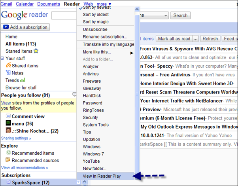The height and width of the screenshot is (186, 238).
Task: Select Sort by newest option
Action: tap(97, 8)
